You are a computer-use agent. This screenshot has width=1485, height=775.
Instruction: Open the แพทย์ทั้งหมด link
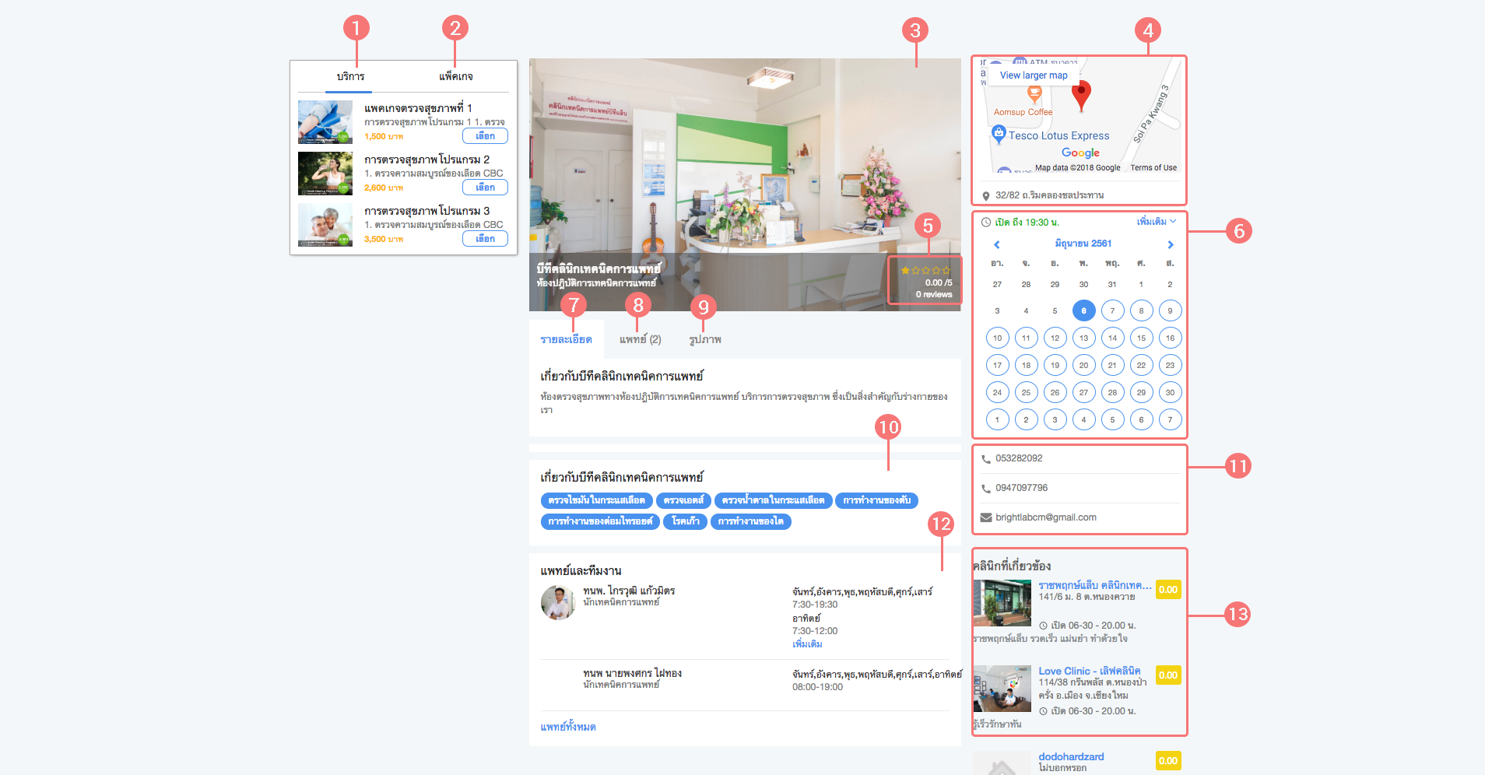(x=568, y=727)
